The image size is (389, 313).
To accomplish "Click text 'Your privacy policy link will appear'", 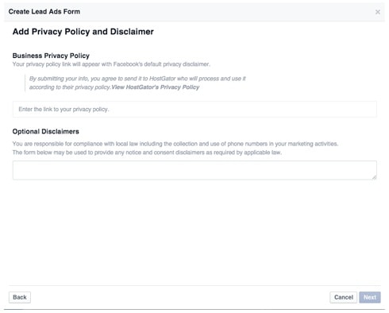I will (x=62, y=64).
